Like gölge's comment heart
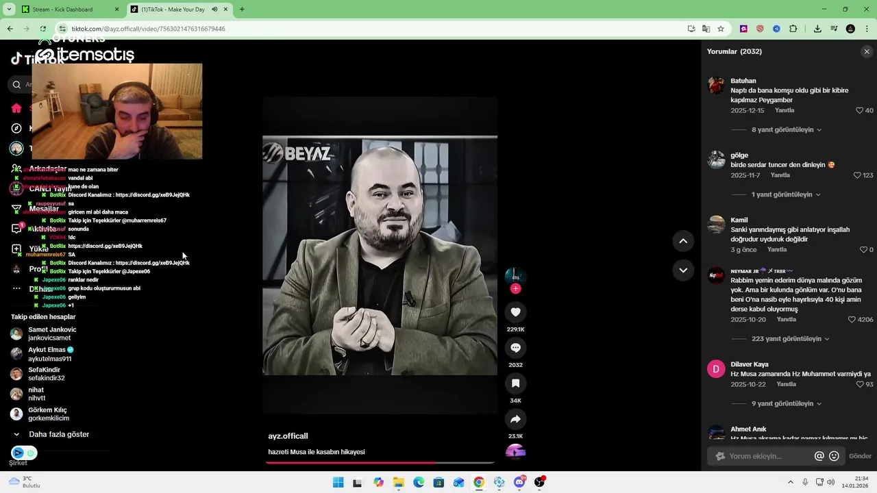Image resolution: width=877 pixels, height=493 pixels. point(857,175)
